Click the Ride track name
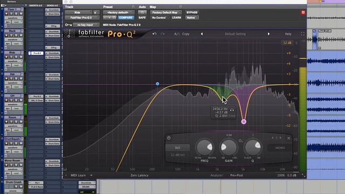This screenshot has width=345, height=194. (12, 53)
